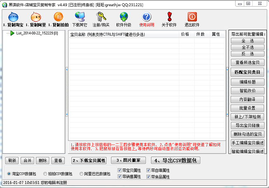The width and height of the screenshot is (269, 188).
Task: Click 匹配宝贝类目 button
Action: pos(248,72)
